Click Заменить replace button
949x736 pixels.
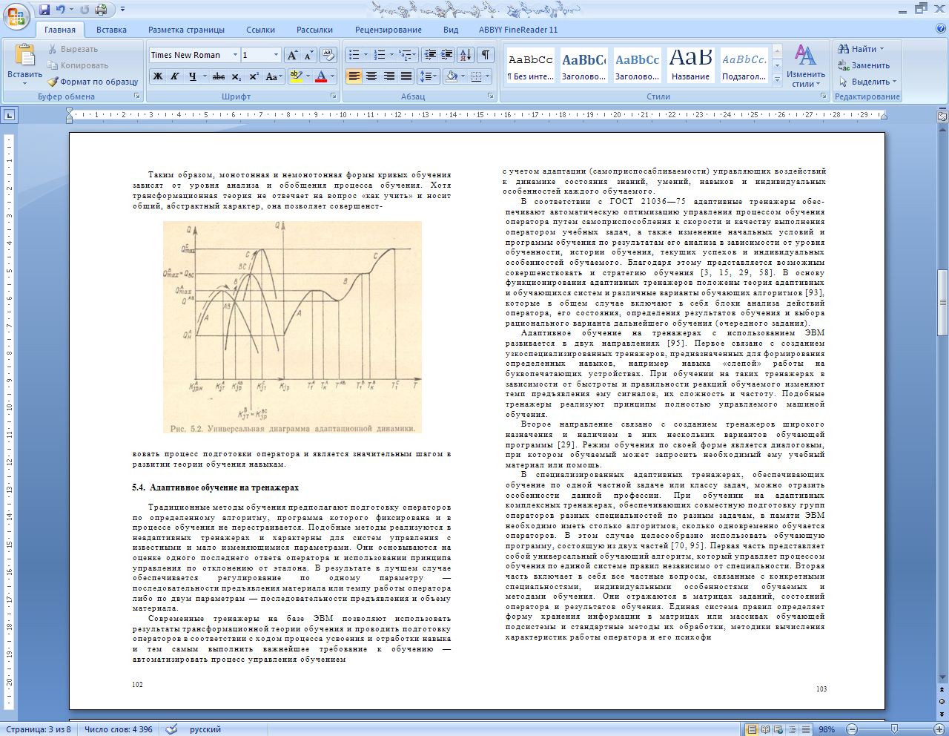point(864,65)
